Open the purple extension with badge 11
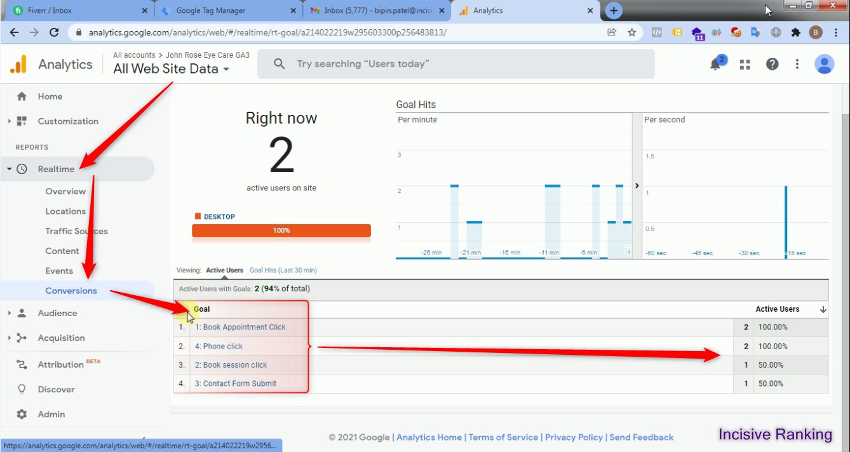The image size is (850, 452). tap(698, 34)
